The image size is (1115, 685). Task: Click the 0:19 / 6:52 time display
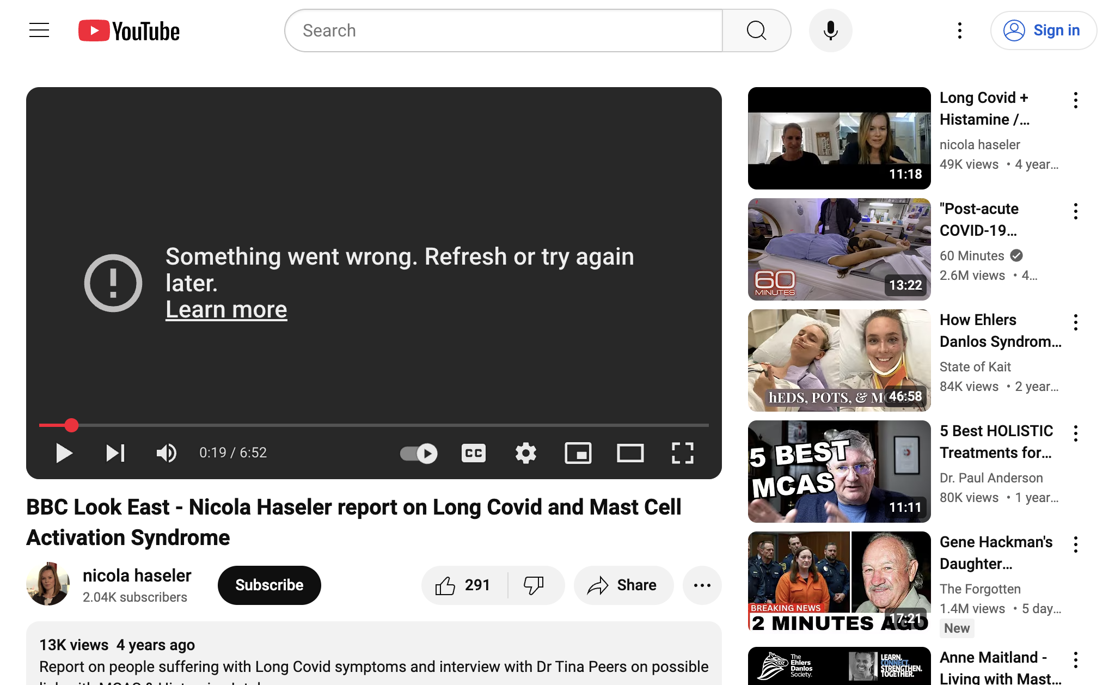[233, 453]
